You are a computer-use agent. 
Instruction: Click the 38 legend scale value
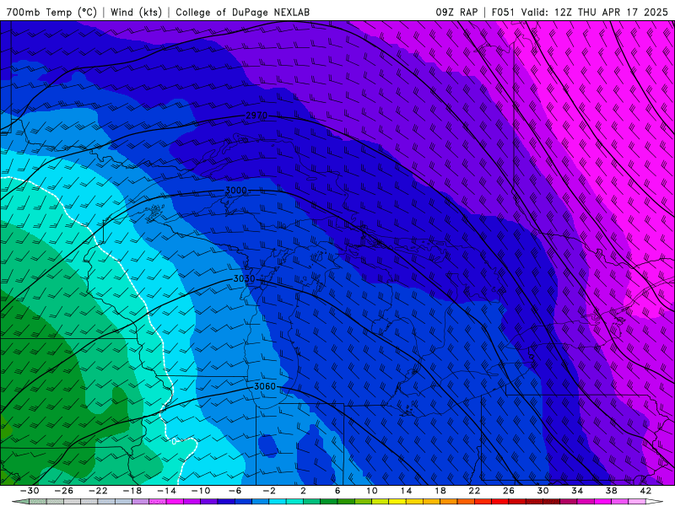coord(611,491)
